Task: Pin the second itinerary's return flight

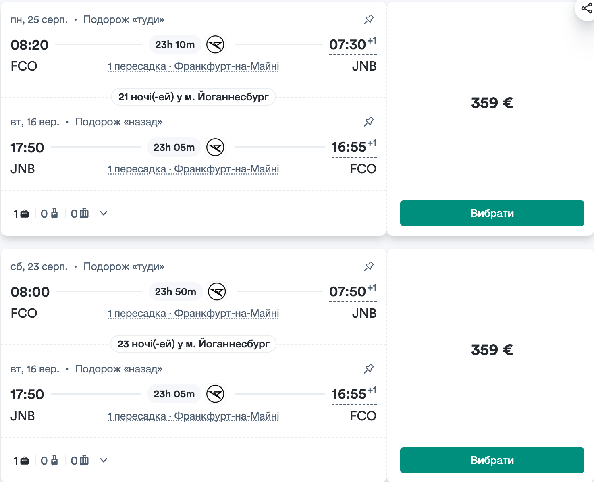Action: (369, 369)
